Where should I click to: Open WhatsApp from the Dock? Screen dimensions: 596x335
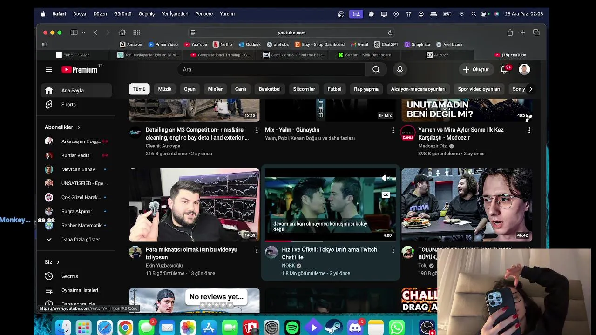[397, 328]
